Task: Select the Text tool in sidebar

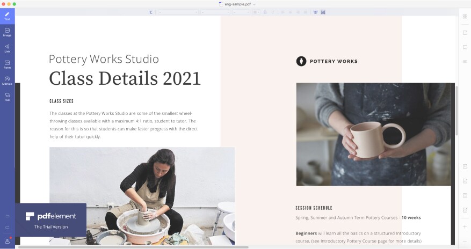Action: [7, 16]
